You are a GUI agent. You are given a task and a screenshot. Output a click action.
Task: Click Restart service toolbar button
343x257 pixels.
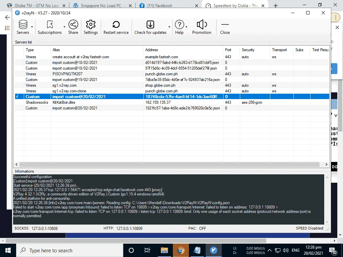pos(116,27)
